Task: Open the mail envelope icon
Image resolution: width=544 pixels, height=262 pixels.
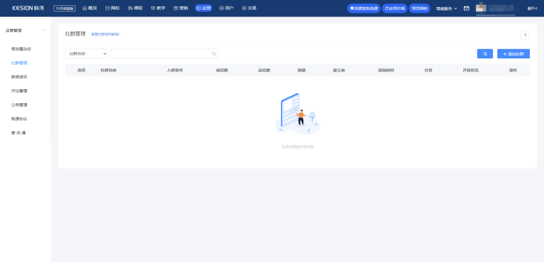Action: (x=467, y=8)
